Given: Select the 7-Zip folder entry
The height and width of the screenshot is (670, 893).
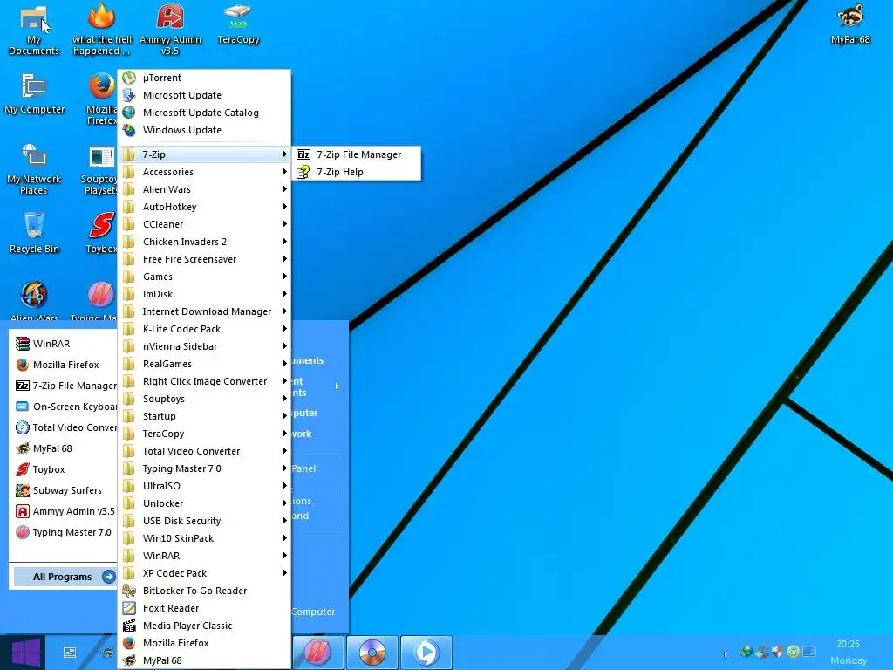Looking at the screenshot, I should tap(204, 154).
